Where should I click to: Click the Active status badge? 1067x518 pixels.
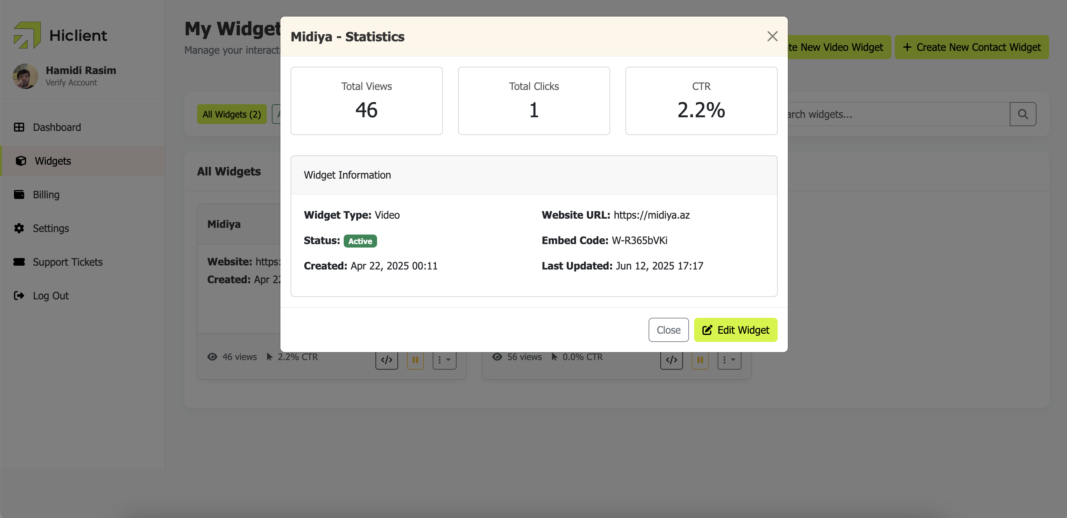(360, 241)
